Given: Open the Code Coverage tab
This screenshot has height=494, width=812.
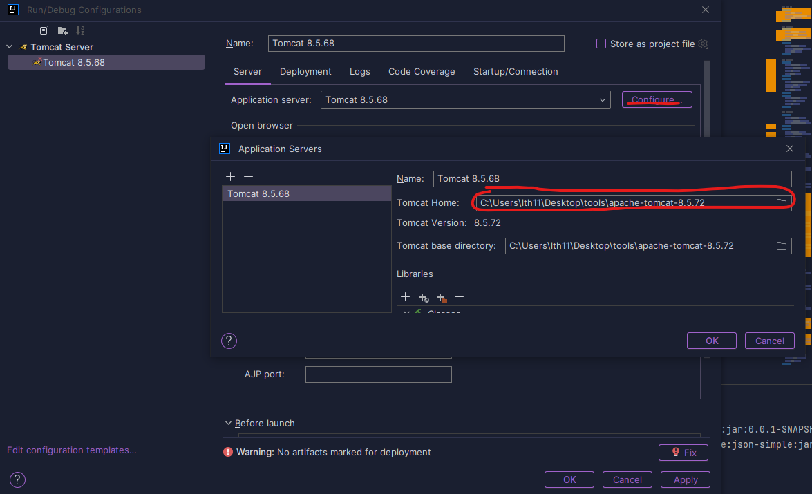Looking at the screenshot, I should (x=422, y=71).
